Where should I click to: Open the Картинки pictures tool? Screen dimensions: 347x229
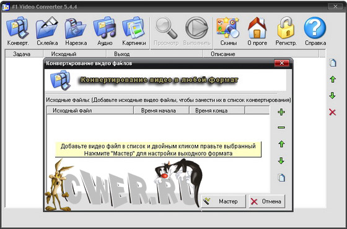click(134, 32)
